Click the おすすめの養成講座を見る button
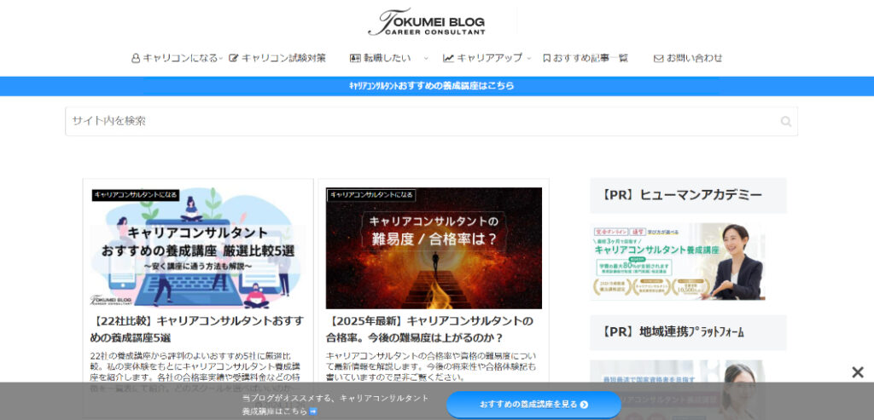 point(533,405)
